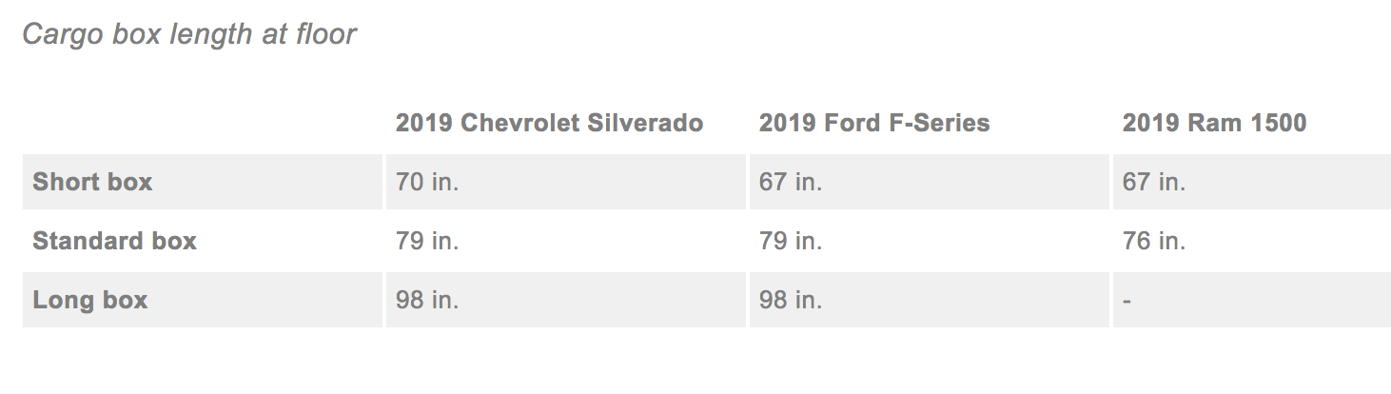The image size is (1391, 394).
Task: Click the word 'Silverado' in the header
Action: [647, 123]
